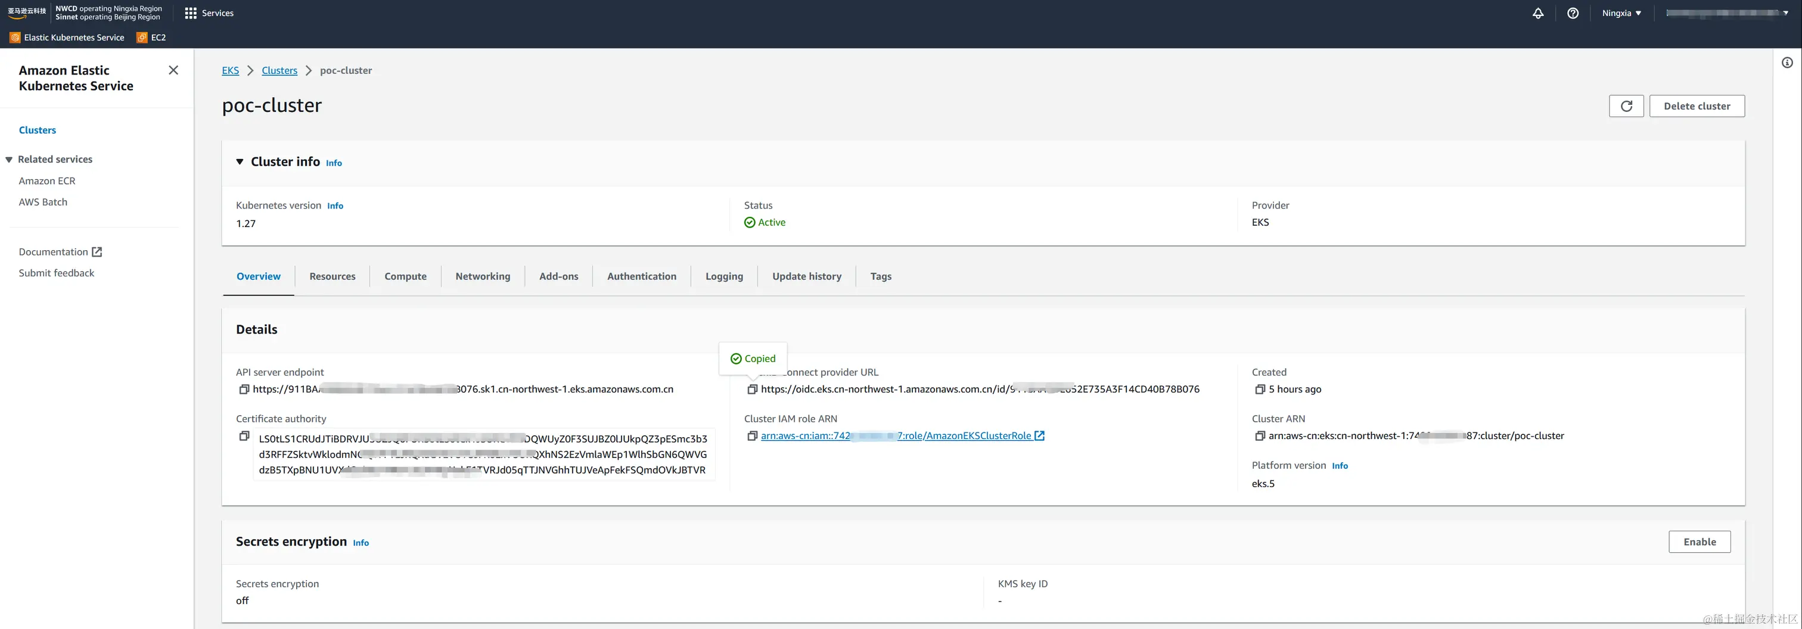Close the Amazon EKS side navigation panel
This screenshot has width=1802, height=629.
click(173, 70)
